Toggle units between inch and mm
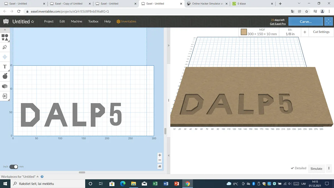The height and width of the screenshot is (188, 334). pyautogui.click(x=14, y=167)
